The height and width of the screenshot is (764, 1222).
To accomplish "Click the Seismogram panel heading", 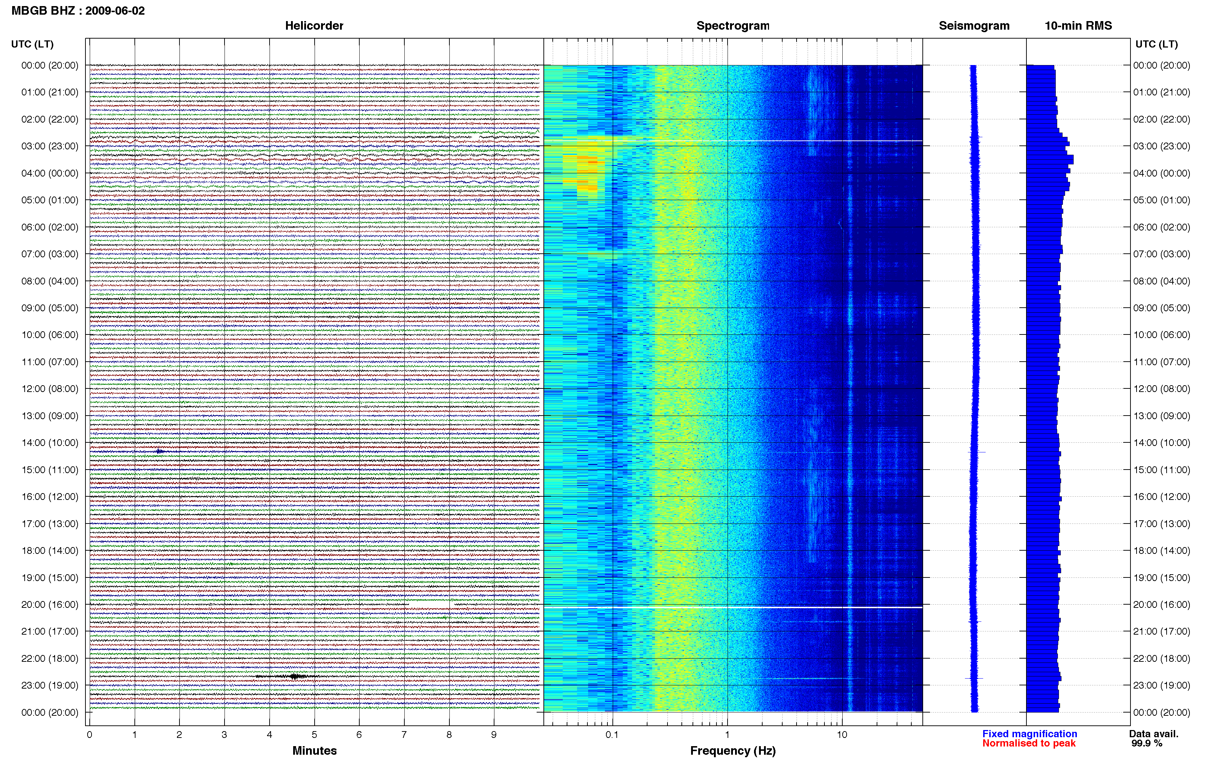I will 974,26.
